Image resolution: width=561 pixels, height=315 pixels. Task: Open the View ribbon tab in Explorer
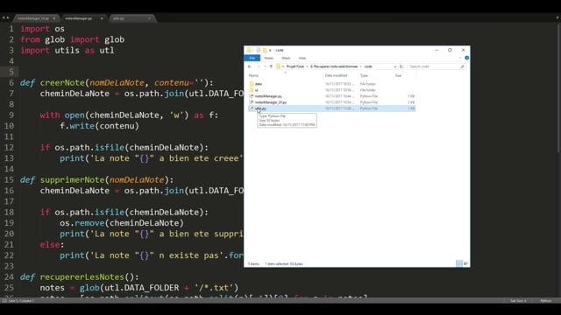[302, 58]
